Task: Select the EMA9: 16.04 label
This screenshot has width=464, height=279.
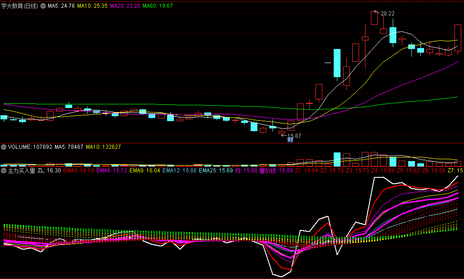Action: click(145, 171)
